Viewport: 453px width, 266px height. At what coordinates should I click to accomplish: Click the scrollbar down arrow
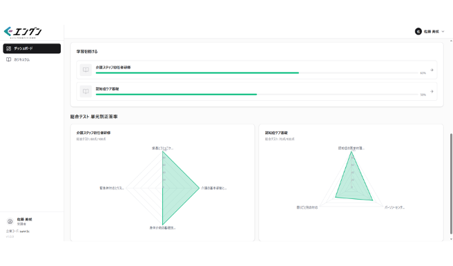click(451, 239)
